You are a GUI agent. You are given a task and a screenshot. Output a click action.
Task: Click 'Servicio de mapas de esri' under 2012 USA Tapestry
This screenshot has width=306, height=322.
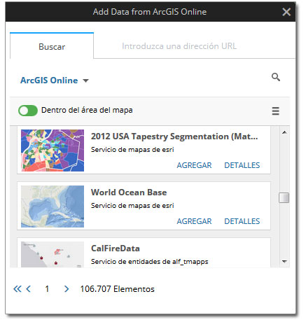pos(132,150)
